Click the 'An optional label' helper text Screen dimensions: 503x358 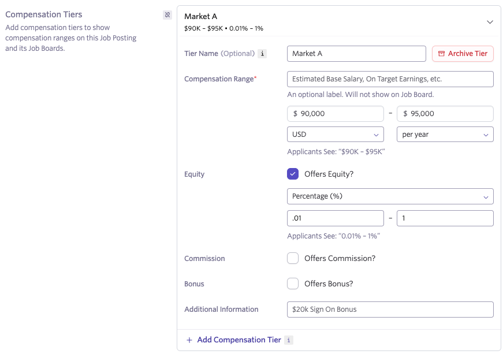tap(360, 95)
